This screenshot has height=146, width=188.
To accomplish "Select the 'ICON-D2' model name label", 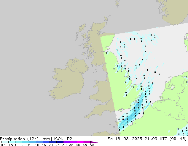I will (63, 139).
